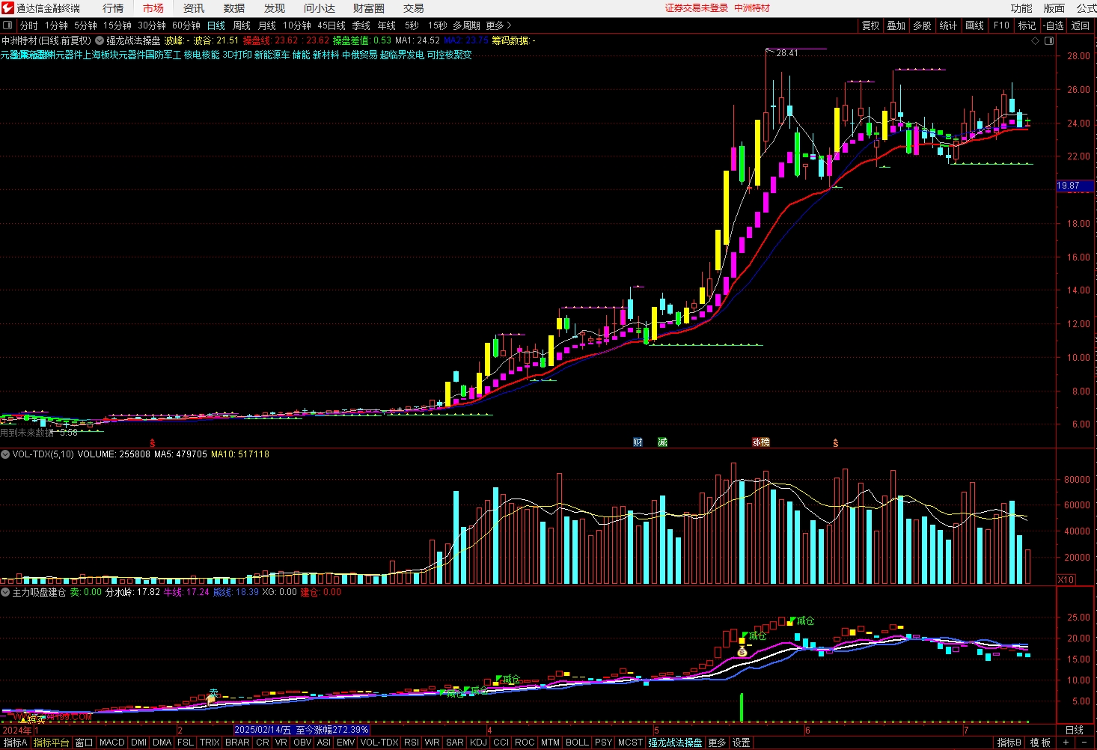Toggle the side panel icon beside the diamond
The image size is (1097, 750).
pyautogui.click(x=1049, y=40)
